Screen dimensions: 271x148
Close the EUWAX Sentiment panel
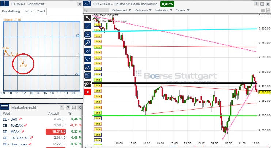(80, 4)
